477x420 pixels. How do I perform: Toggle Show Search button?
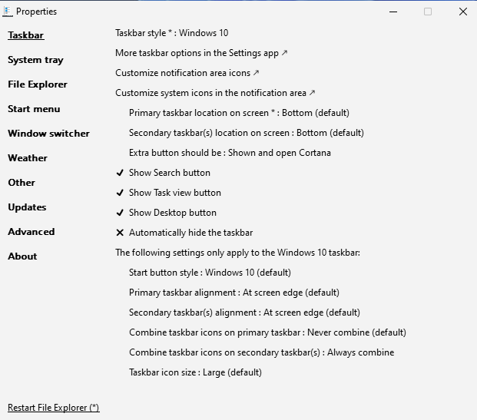[164, 173]
